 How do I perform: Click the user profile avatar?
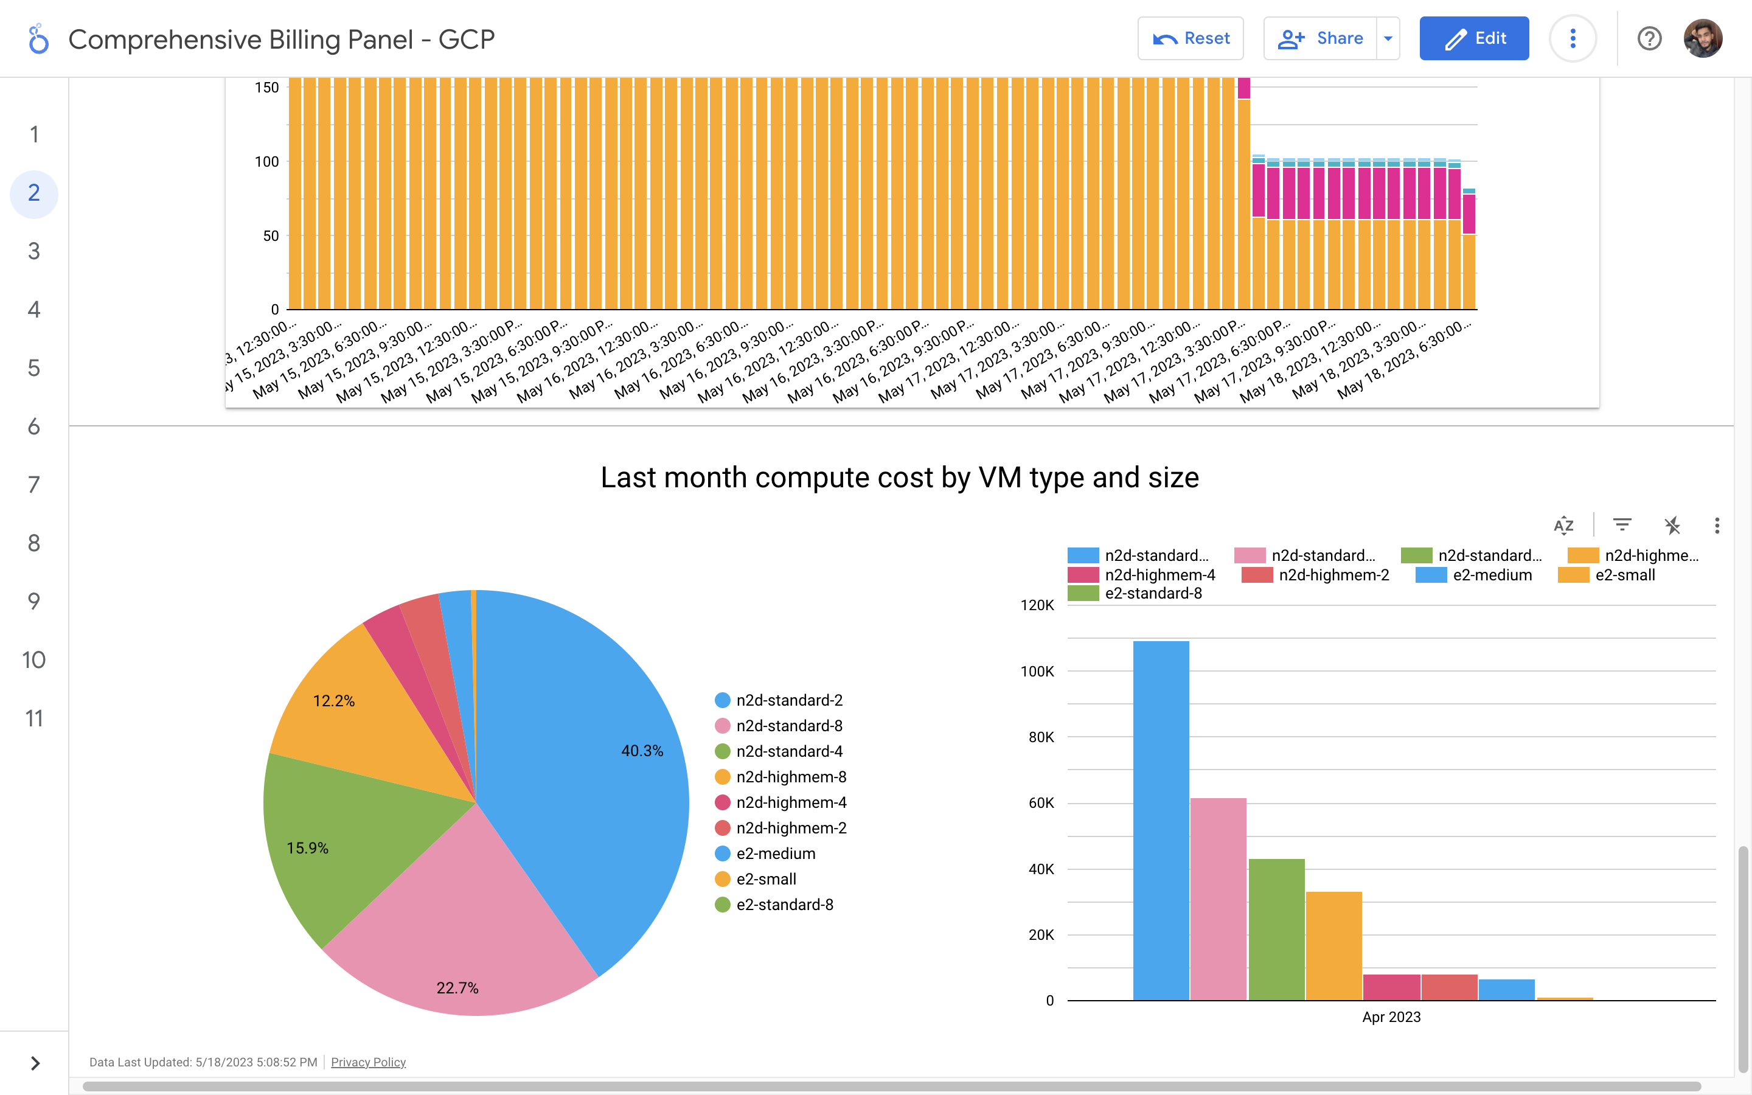(x=1702, y=38)
